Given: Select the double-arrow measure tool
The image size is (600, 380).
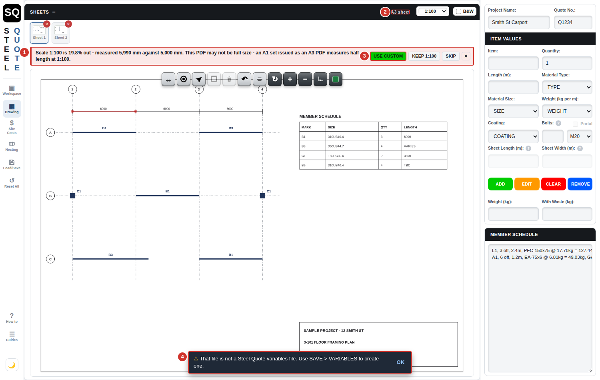Looking at the screenshot, I should coord(168,79).
